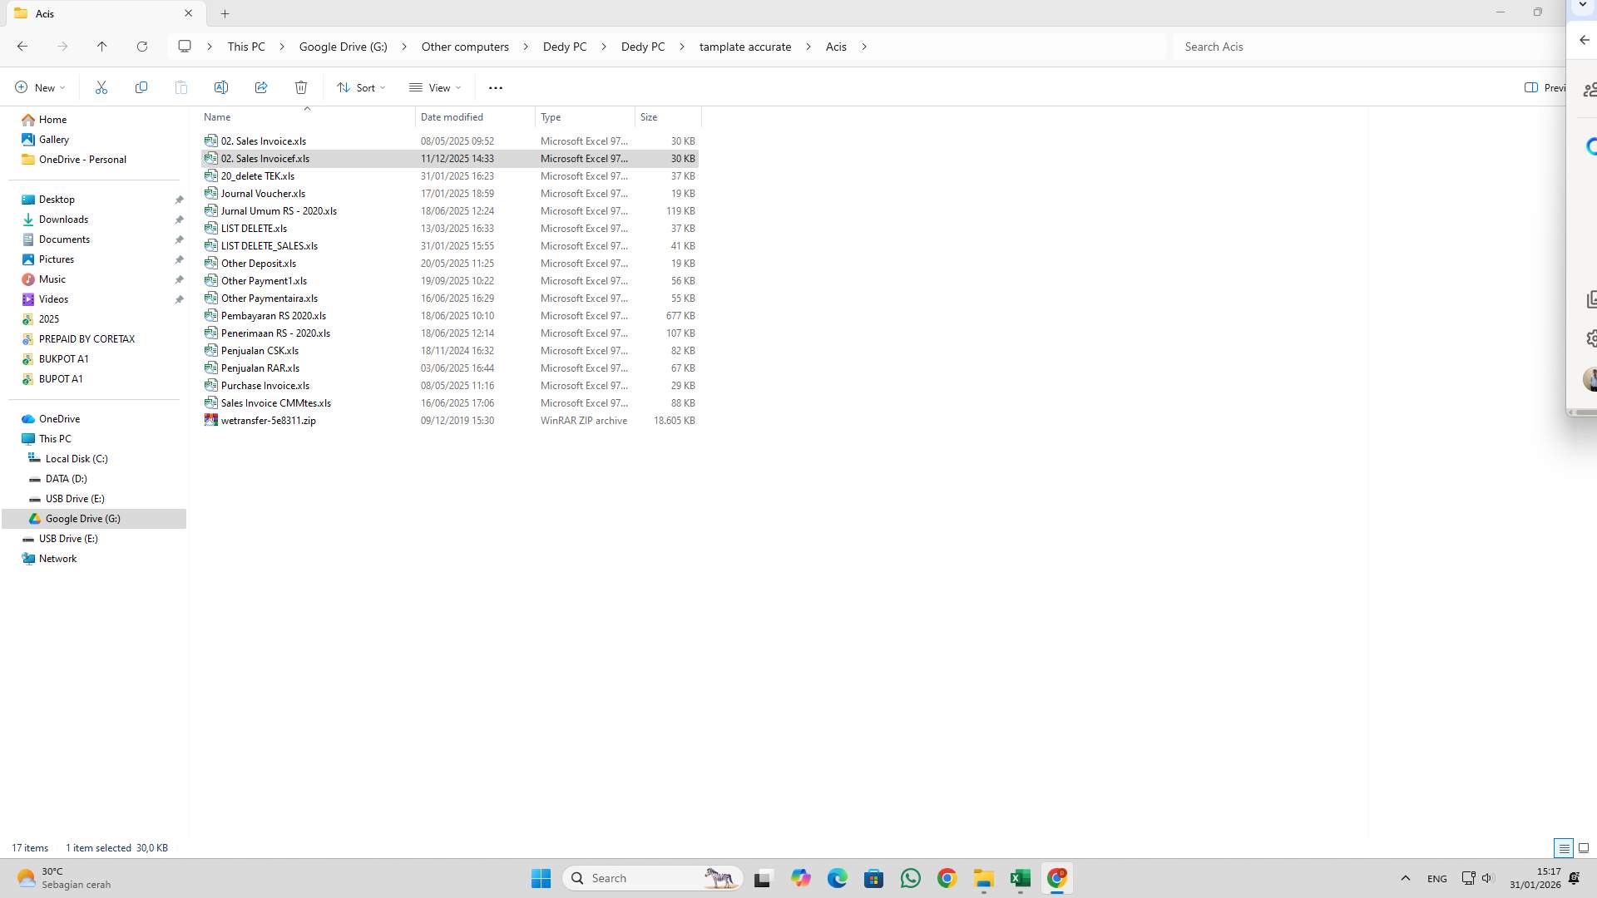The image size is (1597, 898).
Task: Delete selected file using toolbar Delete icon
Action: (x=301, y=87)
